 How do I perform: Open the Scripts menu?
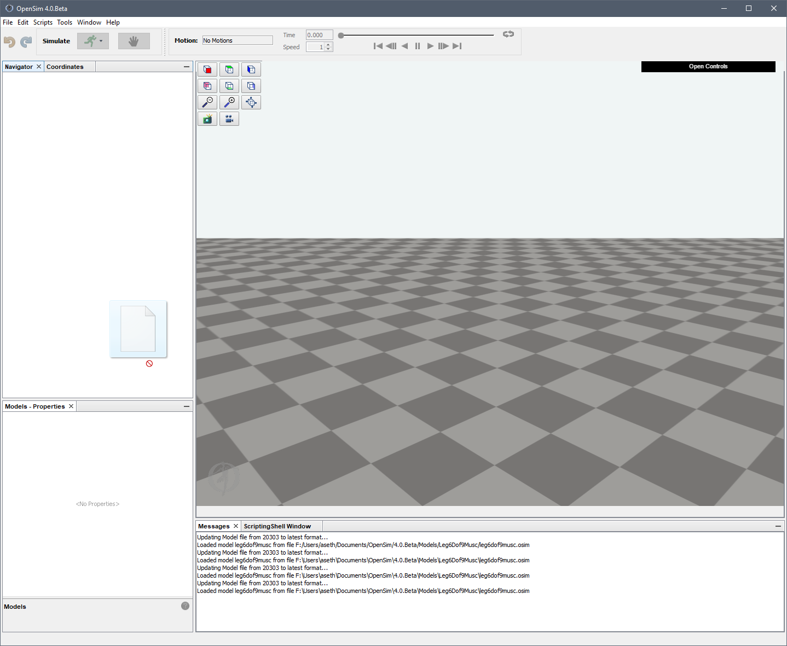43,22
